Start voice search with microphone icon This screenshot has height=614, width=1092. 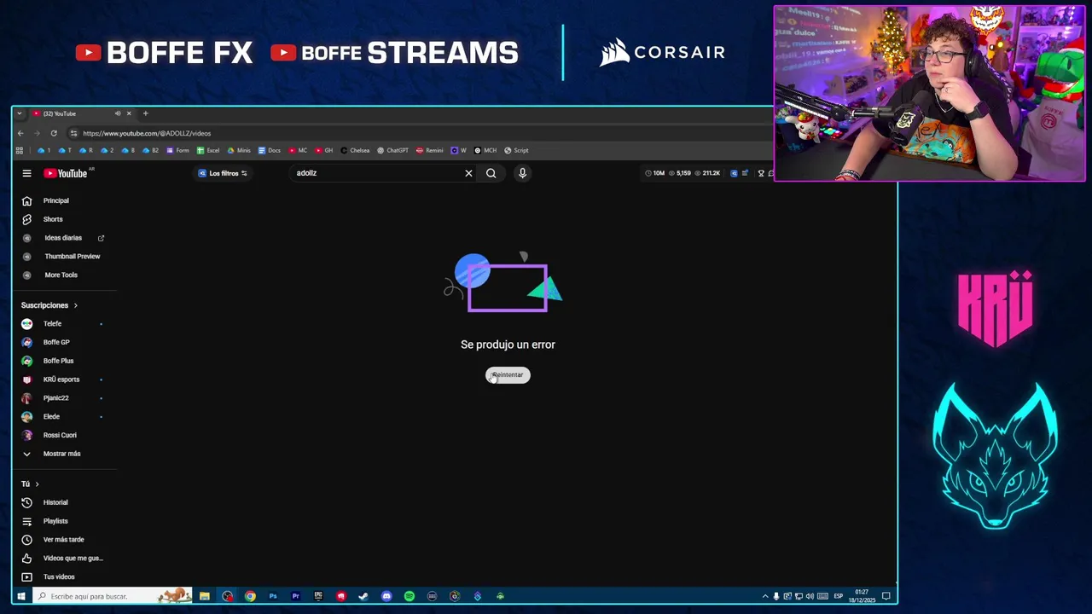coord(522,173)
